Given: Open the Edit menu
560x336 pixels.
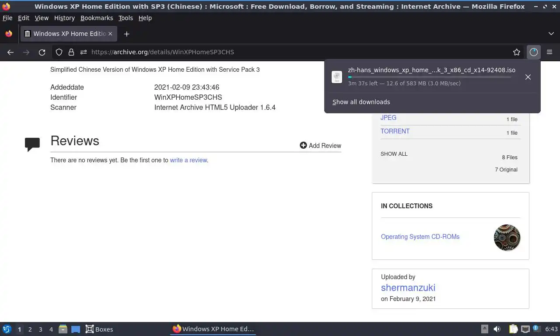Looking at the screenshot, I should pos(24,18).
